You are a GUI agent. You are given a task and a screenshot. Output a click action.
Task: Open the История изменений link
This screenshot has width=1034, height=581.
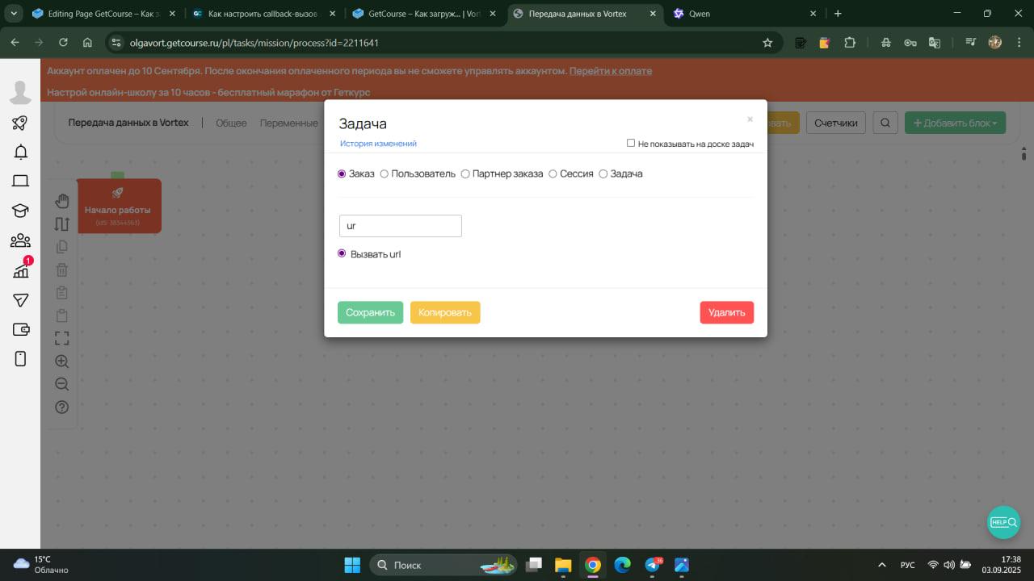tap(378, 144)
